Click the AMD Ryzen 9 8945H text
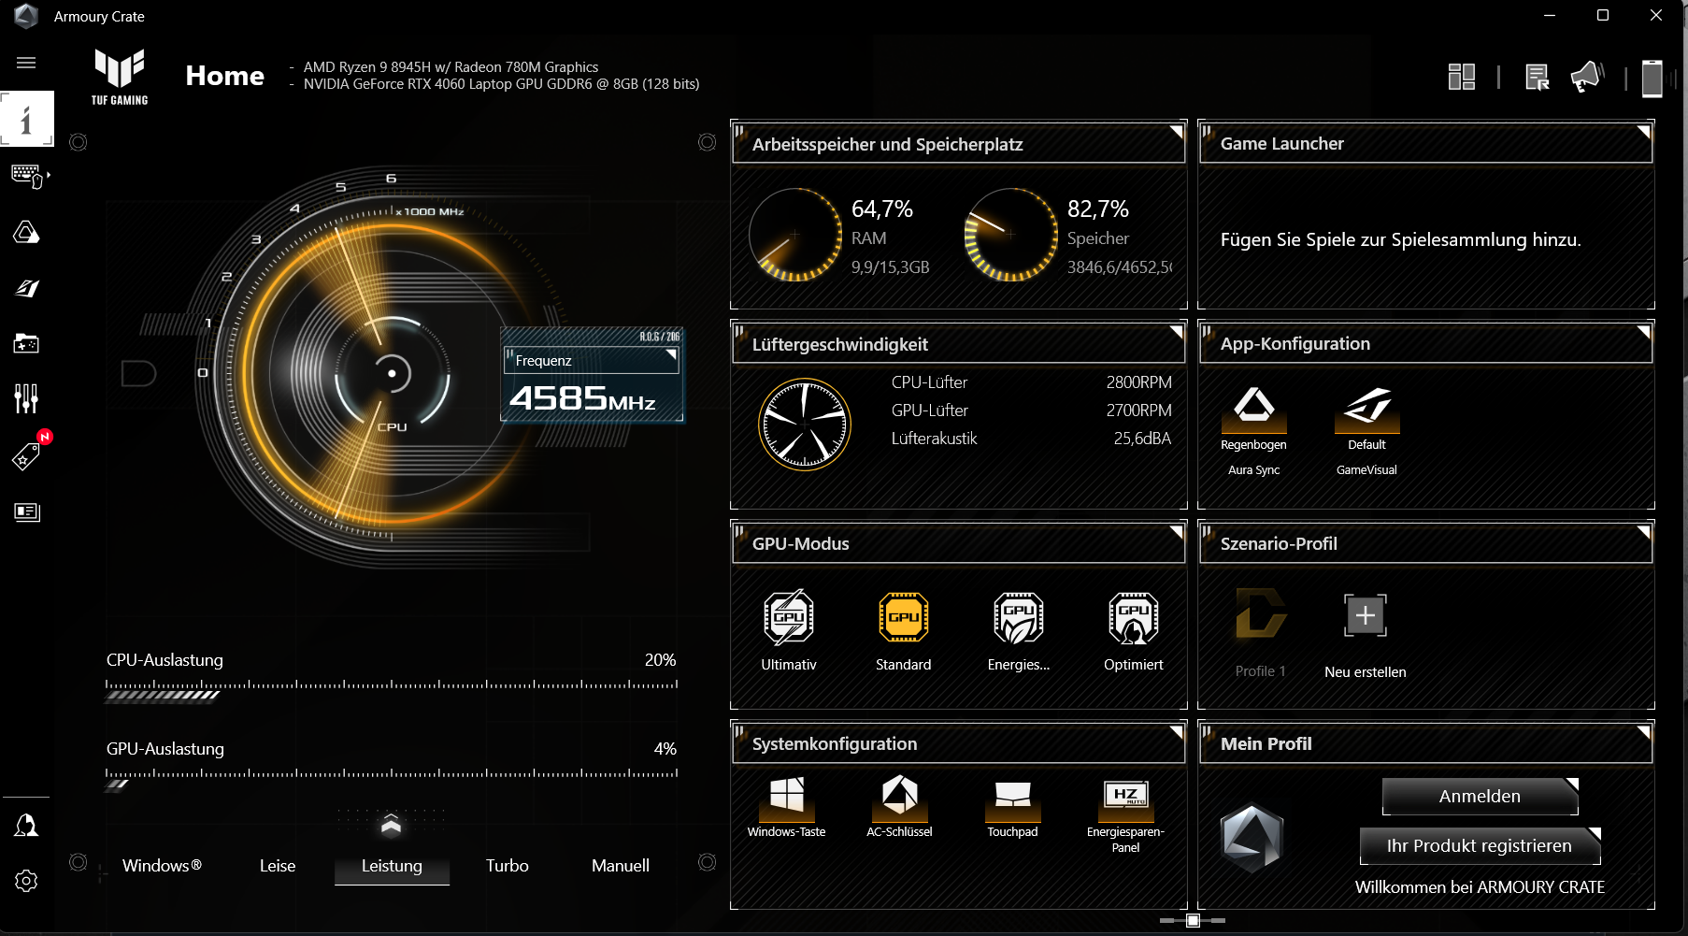 (451, 67)
